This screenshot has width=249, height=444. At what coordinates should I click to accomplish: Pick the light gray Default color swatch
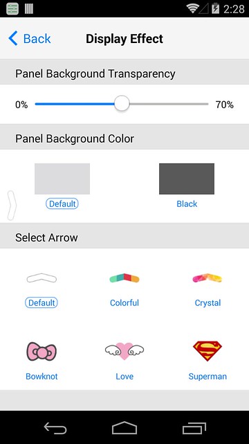(x=62, y=179)
